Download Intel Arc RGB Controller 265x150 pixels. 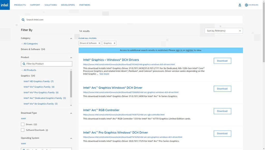222,111
